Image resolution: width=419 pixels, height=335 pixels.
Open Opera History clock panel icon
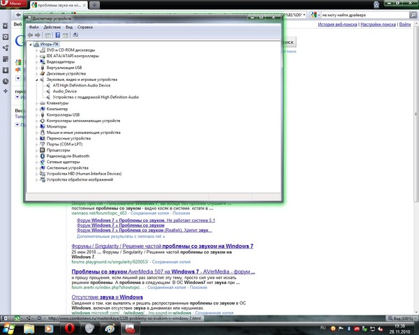pos(6,81)
